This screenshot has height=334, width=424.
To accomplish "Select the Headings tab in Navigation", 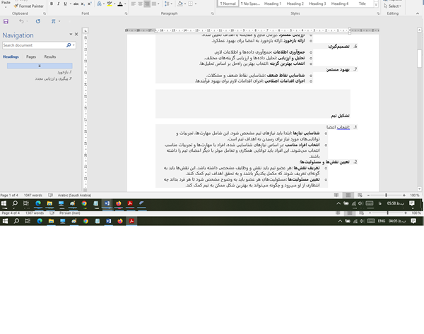I will 11,56.
